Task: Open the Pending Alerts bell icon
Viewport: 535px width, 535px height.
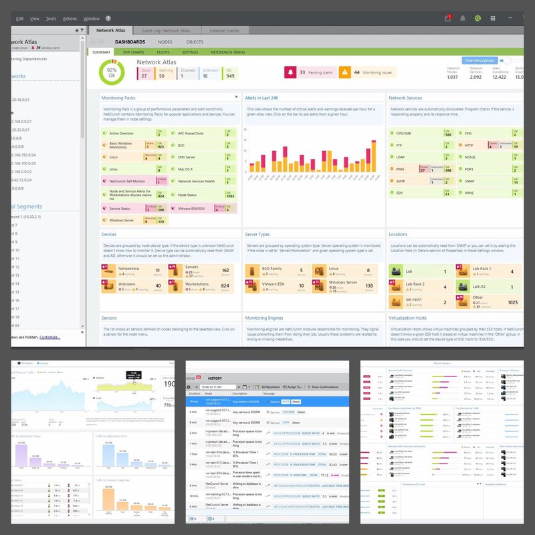Action: [289, 72]
